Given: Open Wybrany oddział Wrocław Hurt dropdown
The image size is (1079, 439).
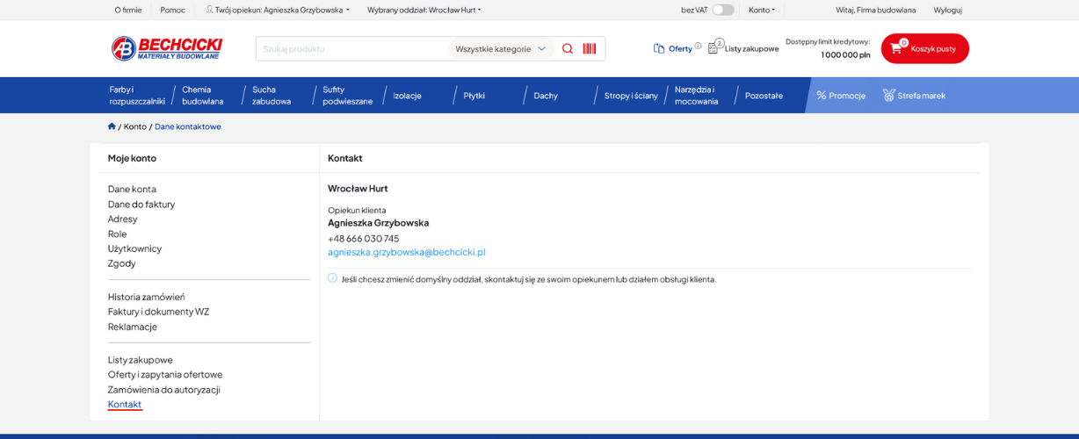Looking at the screenshot, I should point(424,10).
